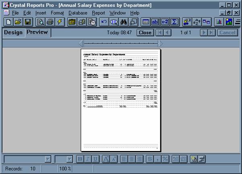The height and width of the screenshot is (174, 242).
Task: Open the Edit menu
Action: point(27,13)
